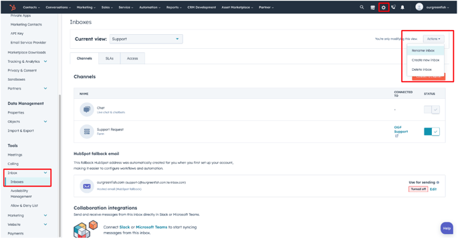
Task: Open Allow & Deny List
Action: tap(24, 206)
